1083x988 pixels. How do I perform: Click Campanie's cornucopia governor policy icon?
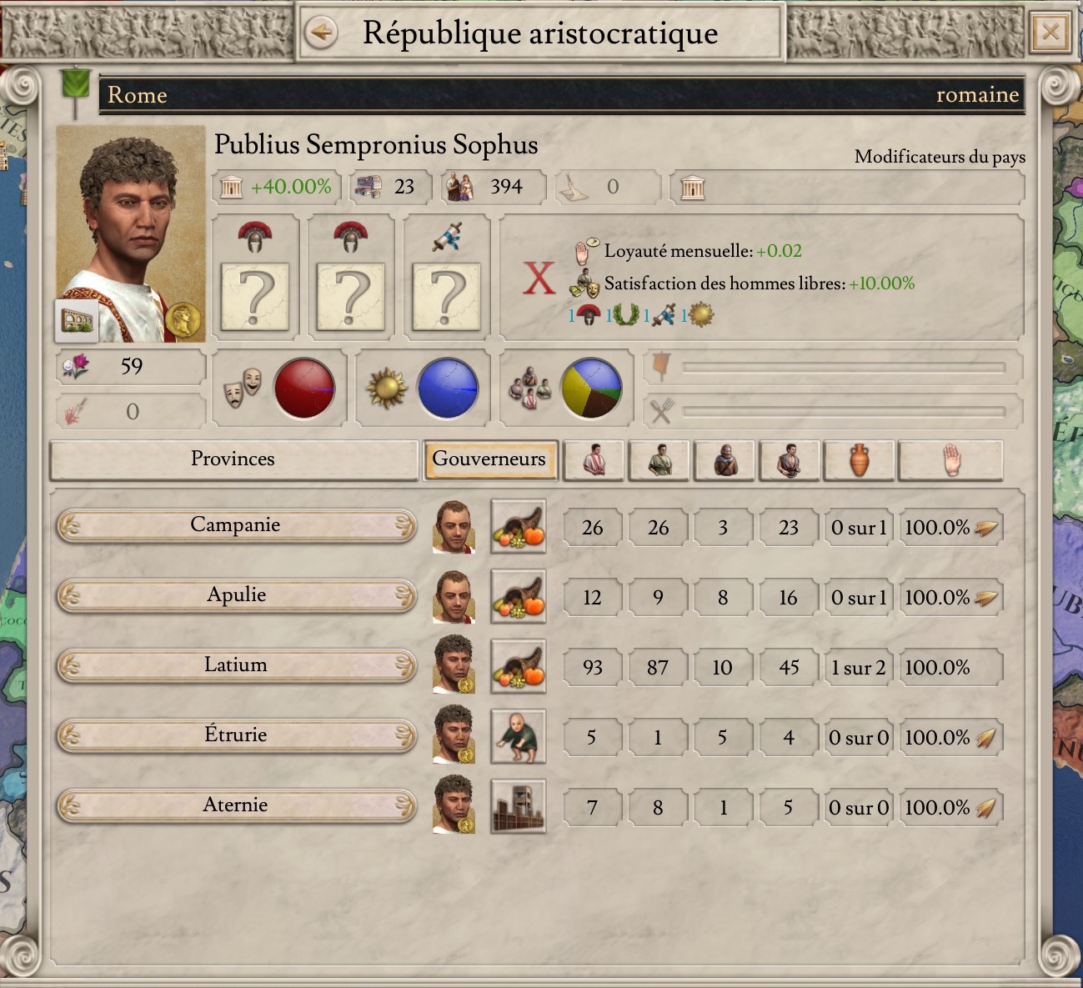[518, 527]
